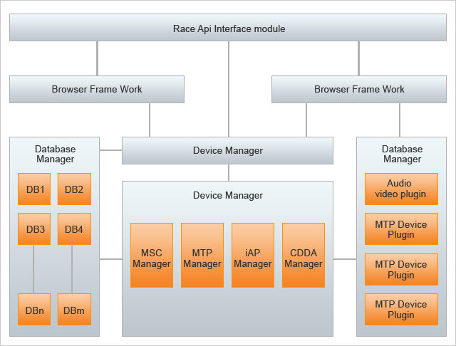Click the DBm database block
The height and width of the screenshot is (346, 456).
click(x=74, y=310)
